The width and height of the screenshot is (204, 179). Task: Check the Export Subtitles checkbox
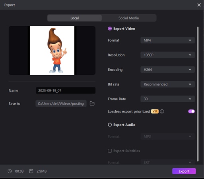pos(110,151)
